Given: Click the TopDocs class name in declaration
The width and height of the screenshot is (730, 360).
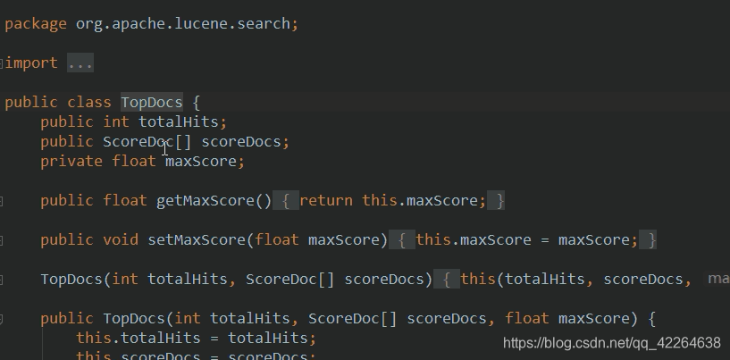Looking at the screenshot, I should [x=152, y=103].
